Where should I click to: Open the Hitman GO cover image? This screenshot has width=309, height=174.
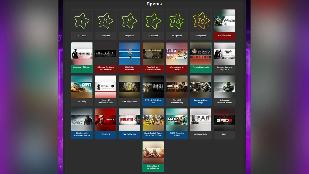106,87
